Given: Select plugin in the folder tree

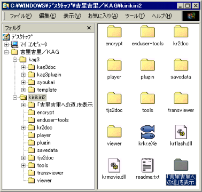Looking at the screenshot, I should coord(44,143).
